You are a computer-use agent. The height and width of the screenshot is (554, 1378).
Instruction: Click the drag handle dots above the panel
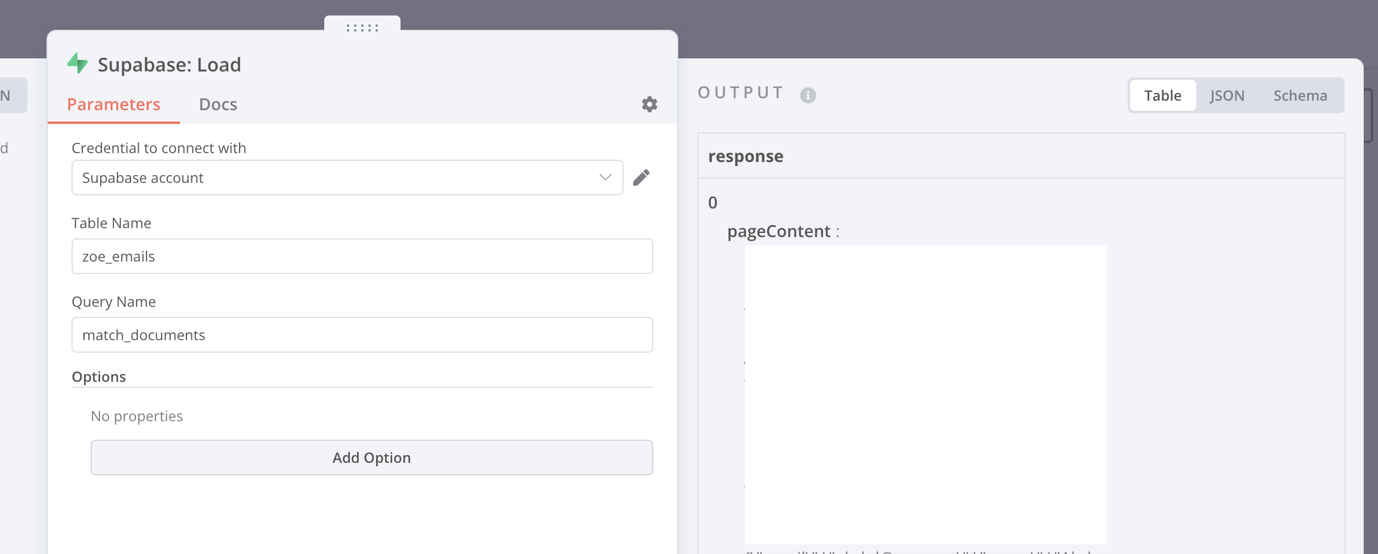(x=362, y=27)
